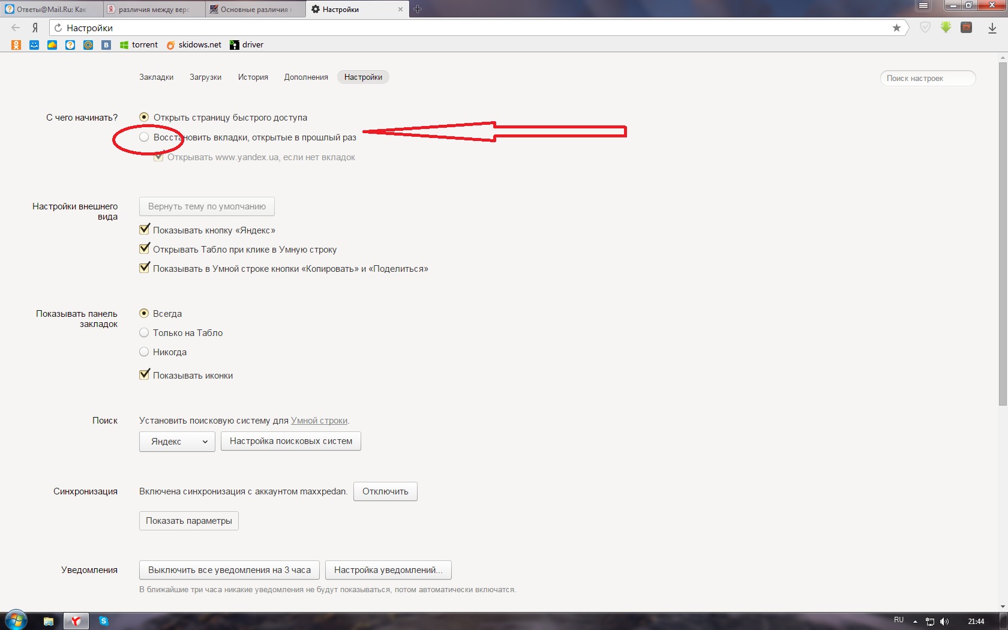The height and width of the screenshot is (630, 1008).
Task: Open Yandex home via the Я button
Action: coord(35,28)
